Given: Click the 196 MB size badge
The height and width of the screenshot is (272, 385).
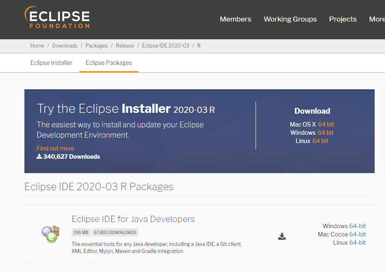Looking at the screenshot, I should click(81, 232).
